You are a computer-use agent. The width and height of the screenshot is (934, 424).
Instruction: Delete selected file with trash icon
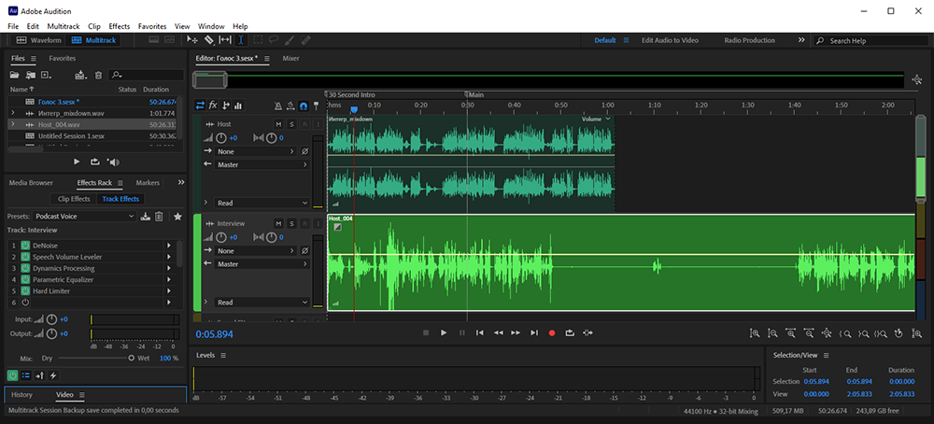[x=99, y=75]
